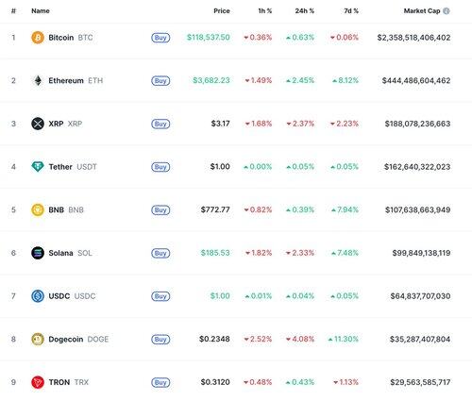472x401 pixels.
Task: Open the Solana name link
Action: click(x=60, y=253)
